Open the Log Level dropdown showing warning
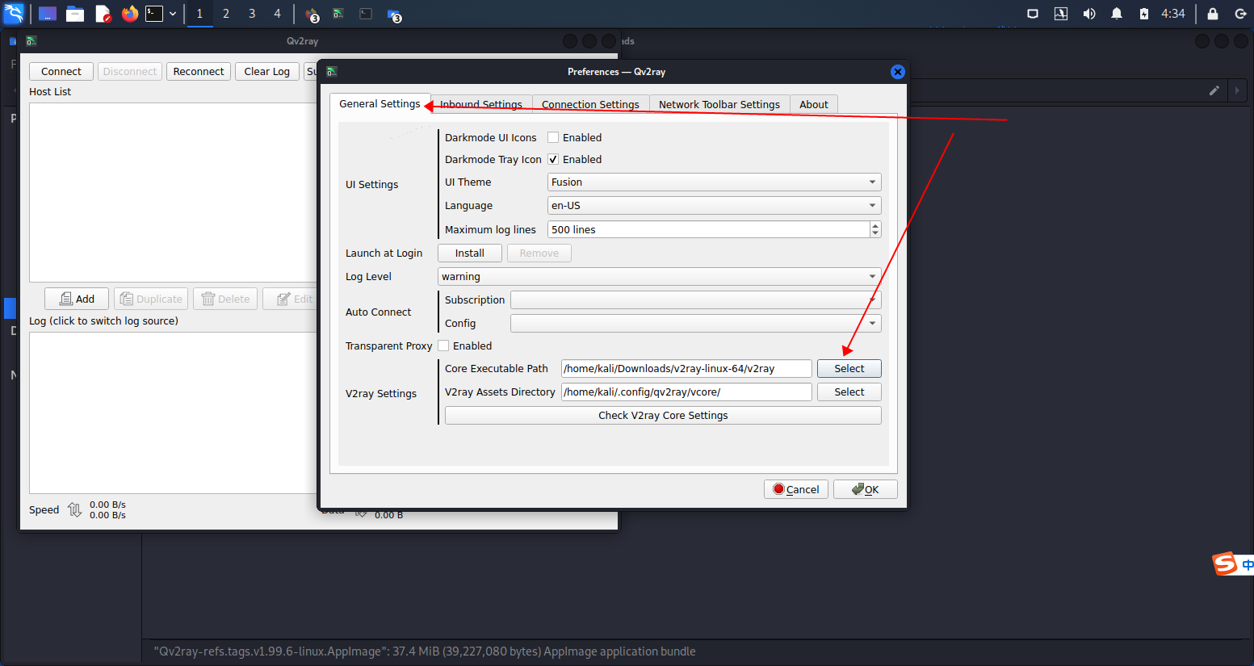This screenshot has height=666, width=1254. pos(660,277)
